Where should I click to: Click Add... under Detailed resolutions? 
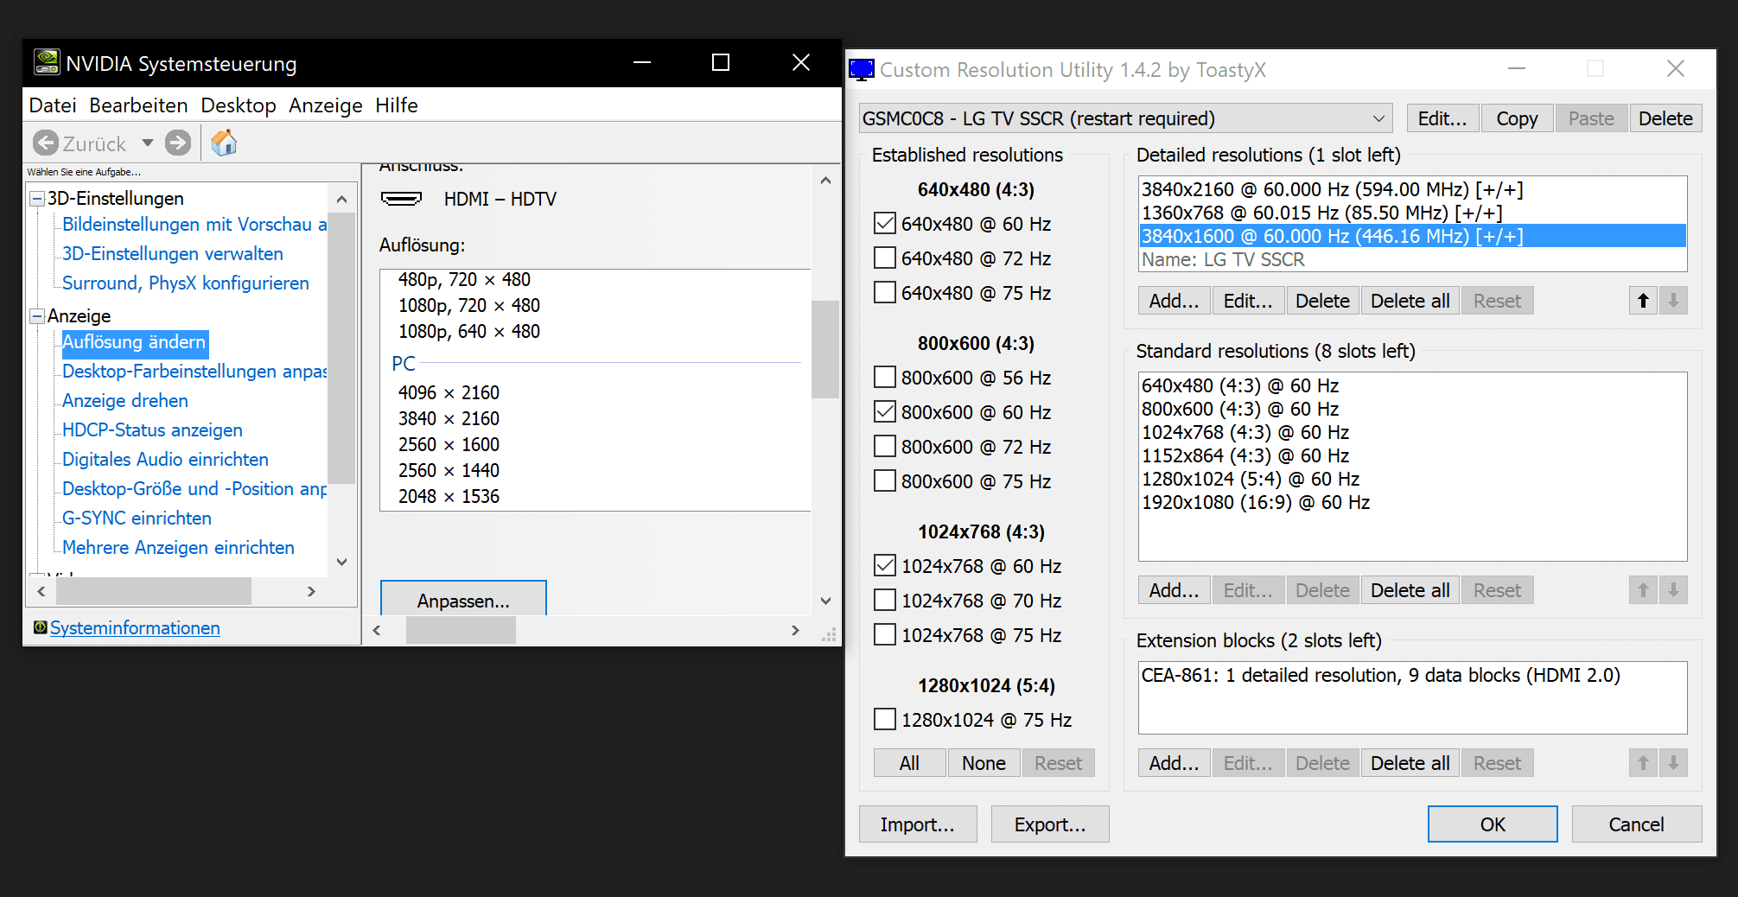[1174, 301]
